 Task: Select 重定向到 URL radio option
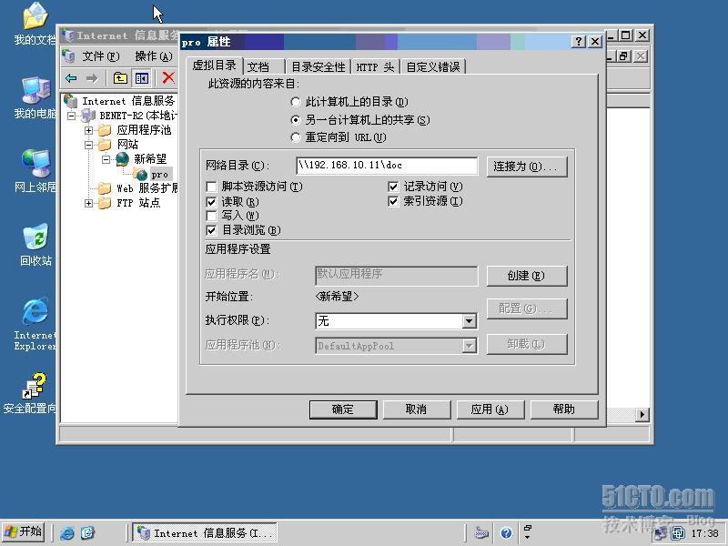pyautogui.click(x=295, y=137)
